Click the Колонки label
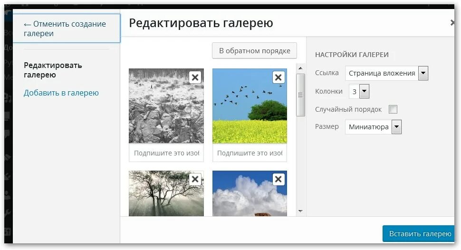The width and height of the screenshot is (461, 250). coord(329,91)
